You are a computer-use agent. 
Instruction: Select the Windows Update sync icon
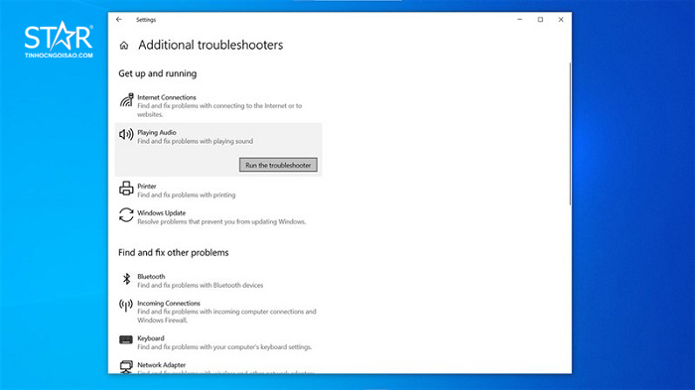pyautogui.click(x=126, y=215)
